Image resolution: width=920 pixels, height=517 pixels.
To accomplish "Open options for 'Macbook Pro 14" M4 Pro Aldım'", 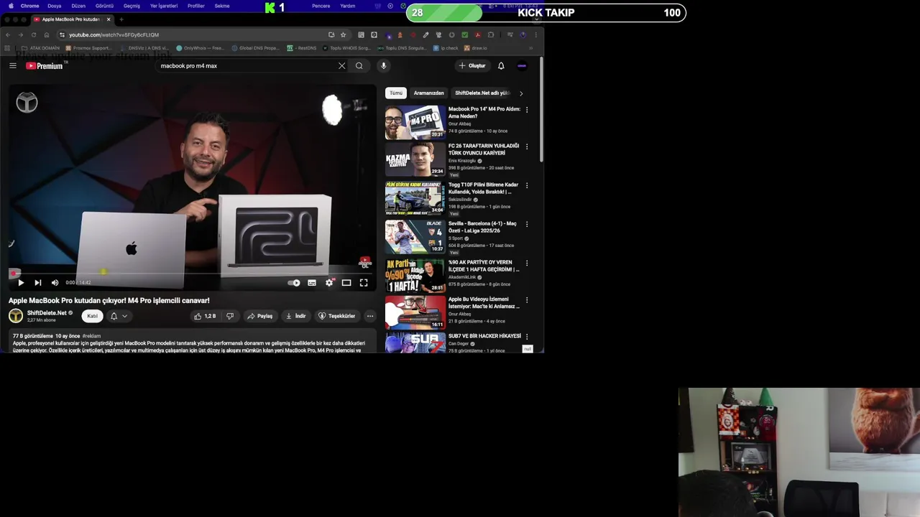I will coord(527,110).
